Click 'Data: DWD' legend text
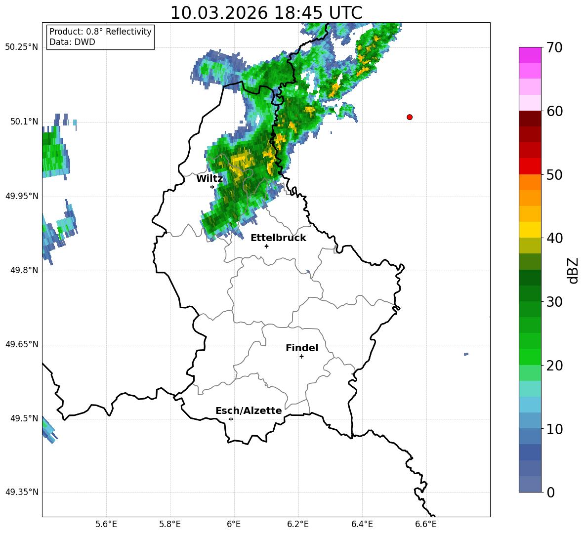This screenshot has height=534, width=585. [72, 42]
